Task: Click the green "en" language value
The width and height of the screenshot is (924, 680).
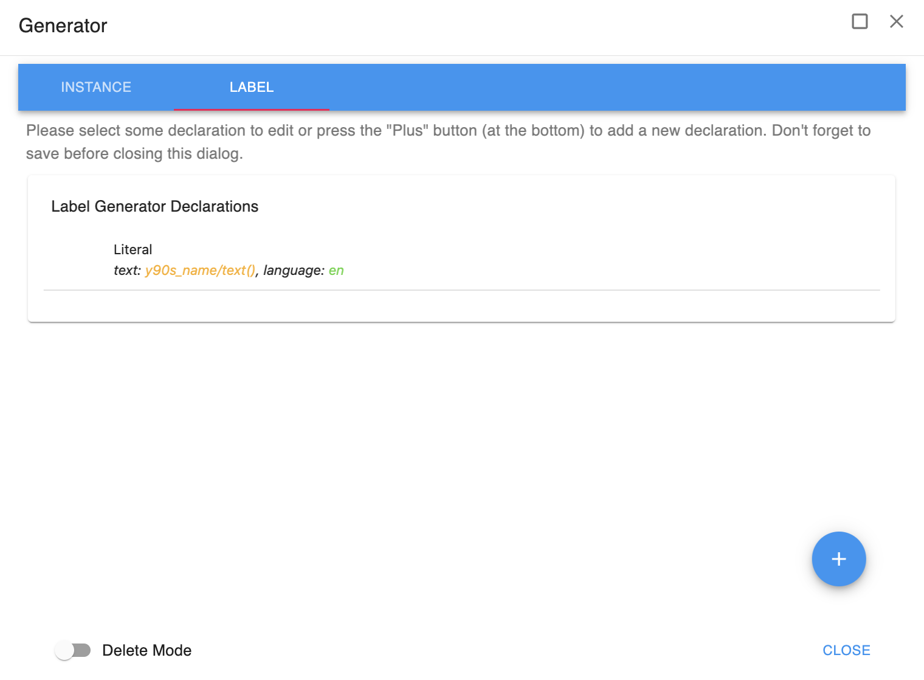Action: [336, 271]
